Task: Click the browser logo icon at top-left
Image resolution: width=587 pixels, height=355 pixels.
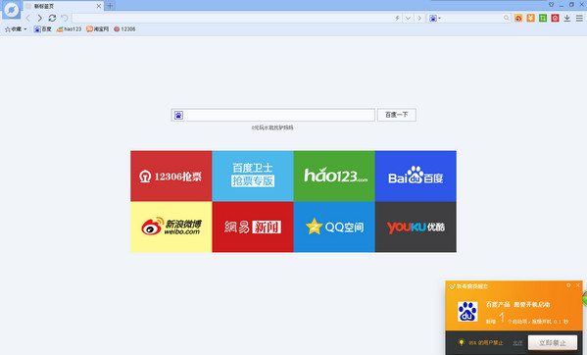Action: 11,10
